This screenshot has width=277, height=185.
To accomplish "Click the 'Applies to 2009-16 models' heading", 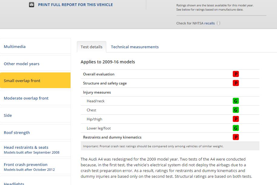I will pyautogui.click(x=108, y=62).
